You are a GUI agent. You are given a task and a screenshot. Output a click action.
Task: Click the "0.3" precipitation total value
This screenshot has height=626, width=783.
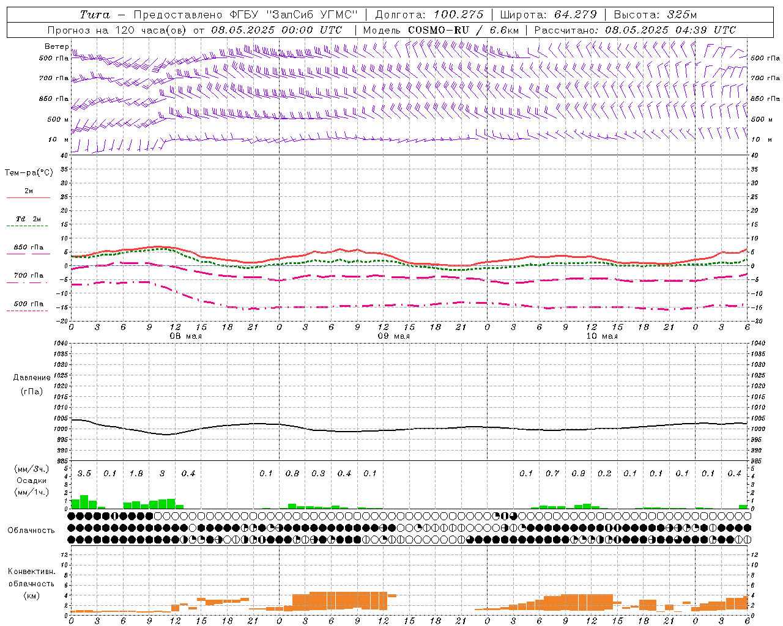click(x=318, y=474)
